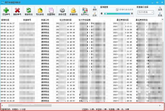This screenshot has width=165, height=111.
Task: Open 批量复制 batch copy tool
Action: pyautogui.click(x=51, y=12)
